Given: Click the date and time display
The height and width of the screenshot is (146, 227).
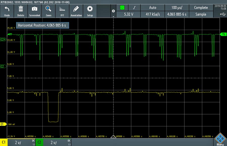Looking at the screenshot, I should 220,7.
